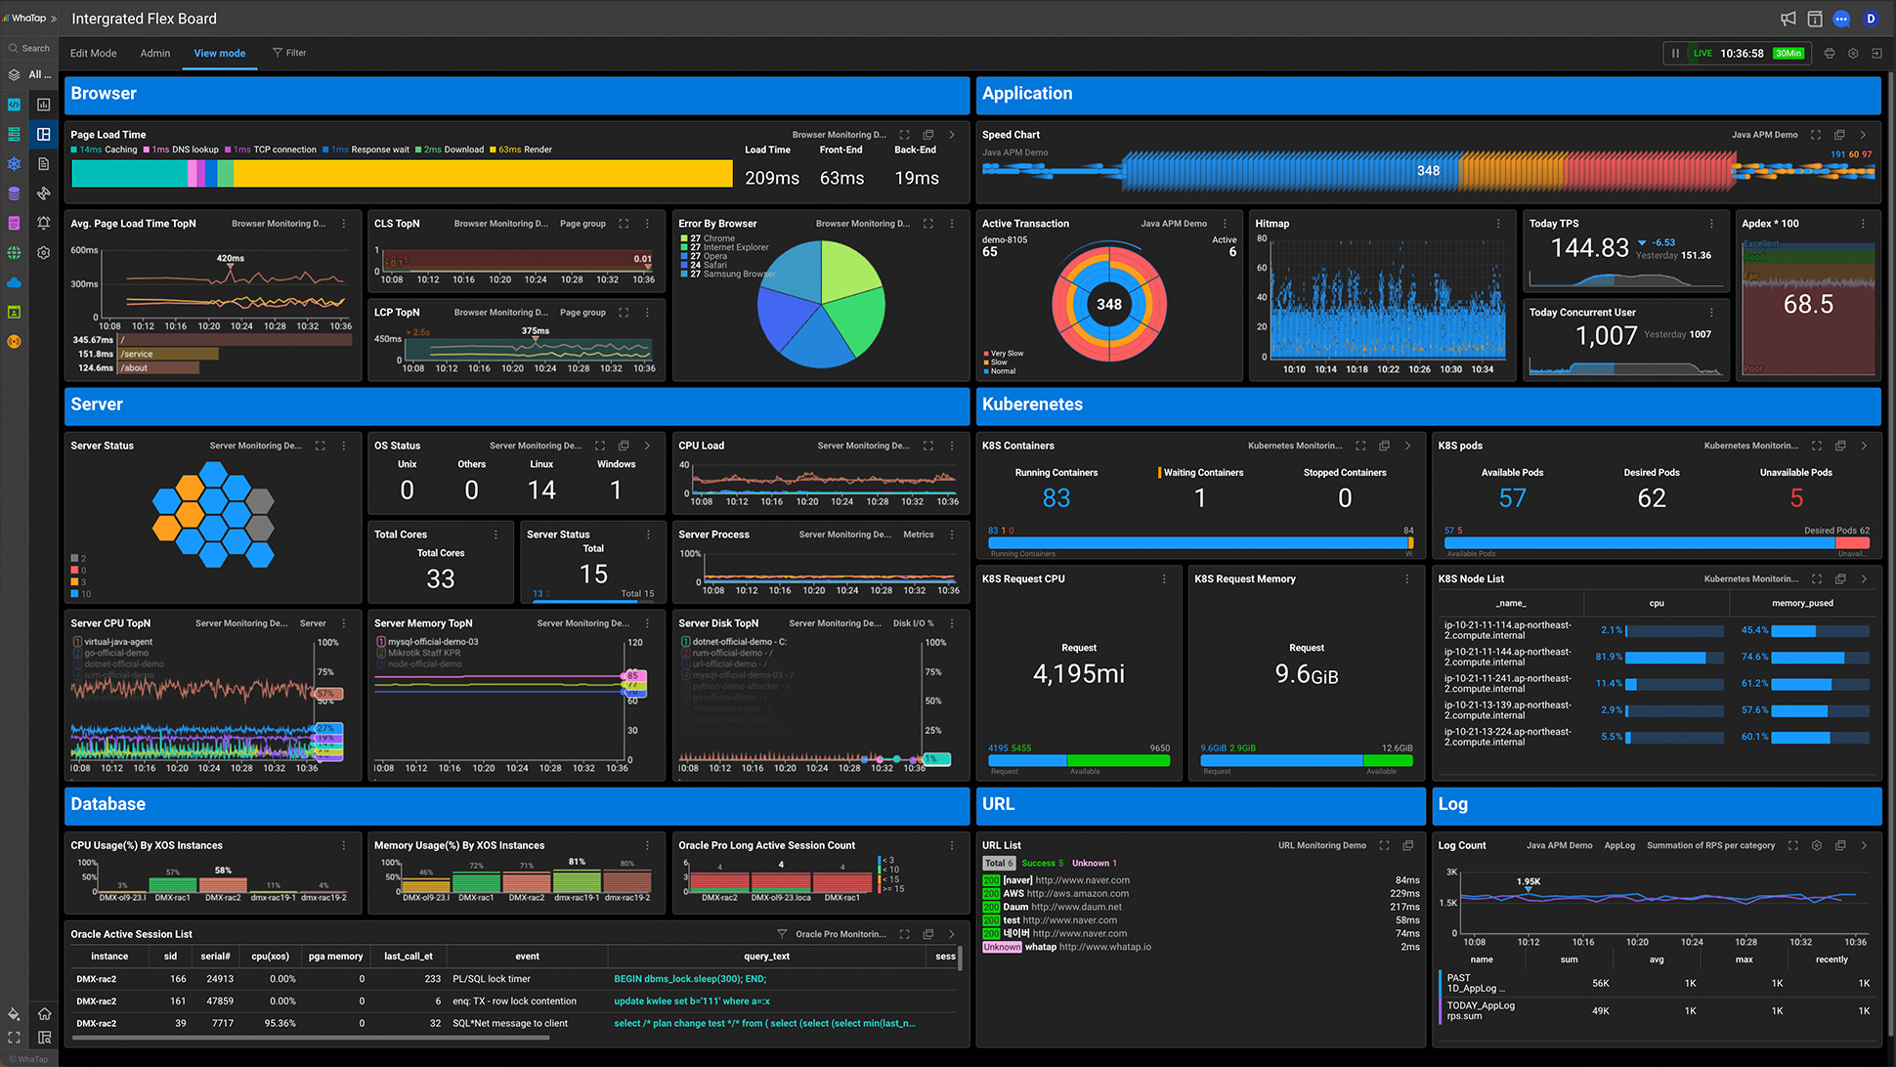
Task: Open the Admin tab
Action: [x=154, y=53]
